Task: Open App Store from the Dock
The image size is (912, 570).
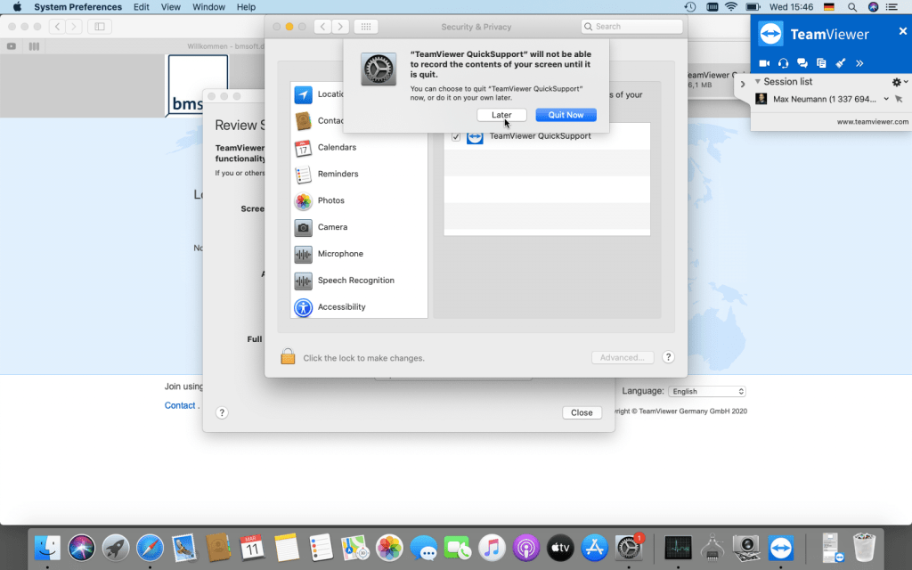Action: click(x=594, y=548)
